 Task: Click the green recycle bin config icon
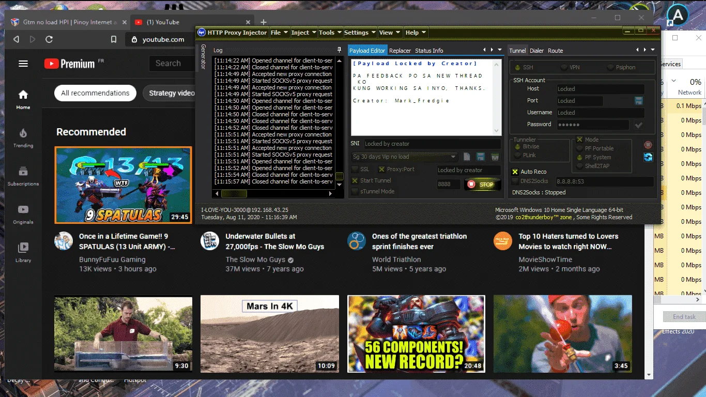[x=495, y=157]
